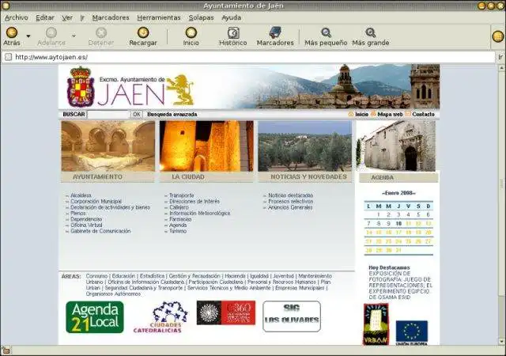Click the Adelante forward icon
Viewport: 506px width, 356px height.
(x=51, y=32)
